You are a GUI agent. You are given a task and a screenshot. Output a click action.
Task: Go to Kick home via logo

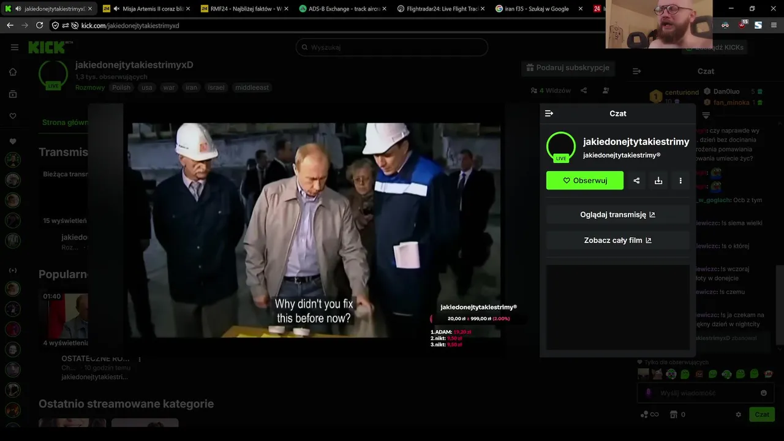[50, 47]
